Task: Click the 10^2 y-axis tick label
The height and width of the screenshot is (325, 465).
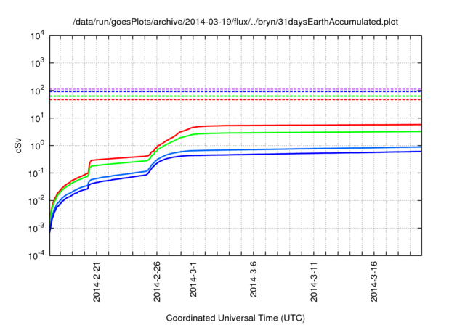Action: point(36,91)
